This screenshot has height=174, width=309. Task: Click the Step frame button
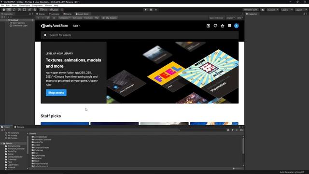[156, 10]
